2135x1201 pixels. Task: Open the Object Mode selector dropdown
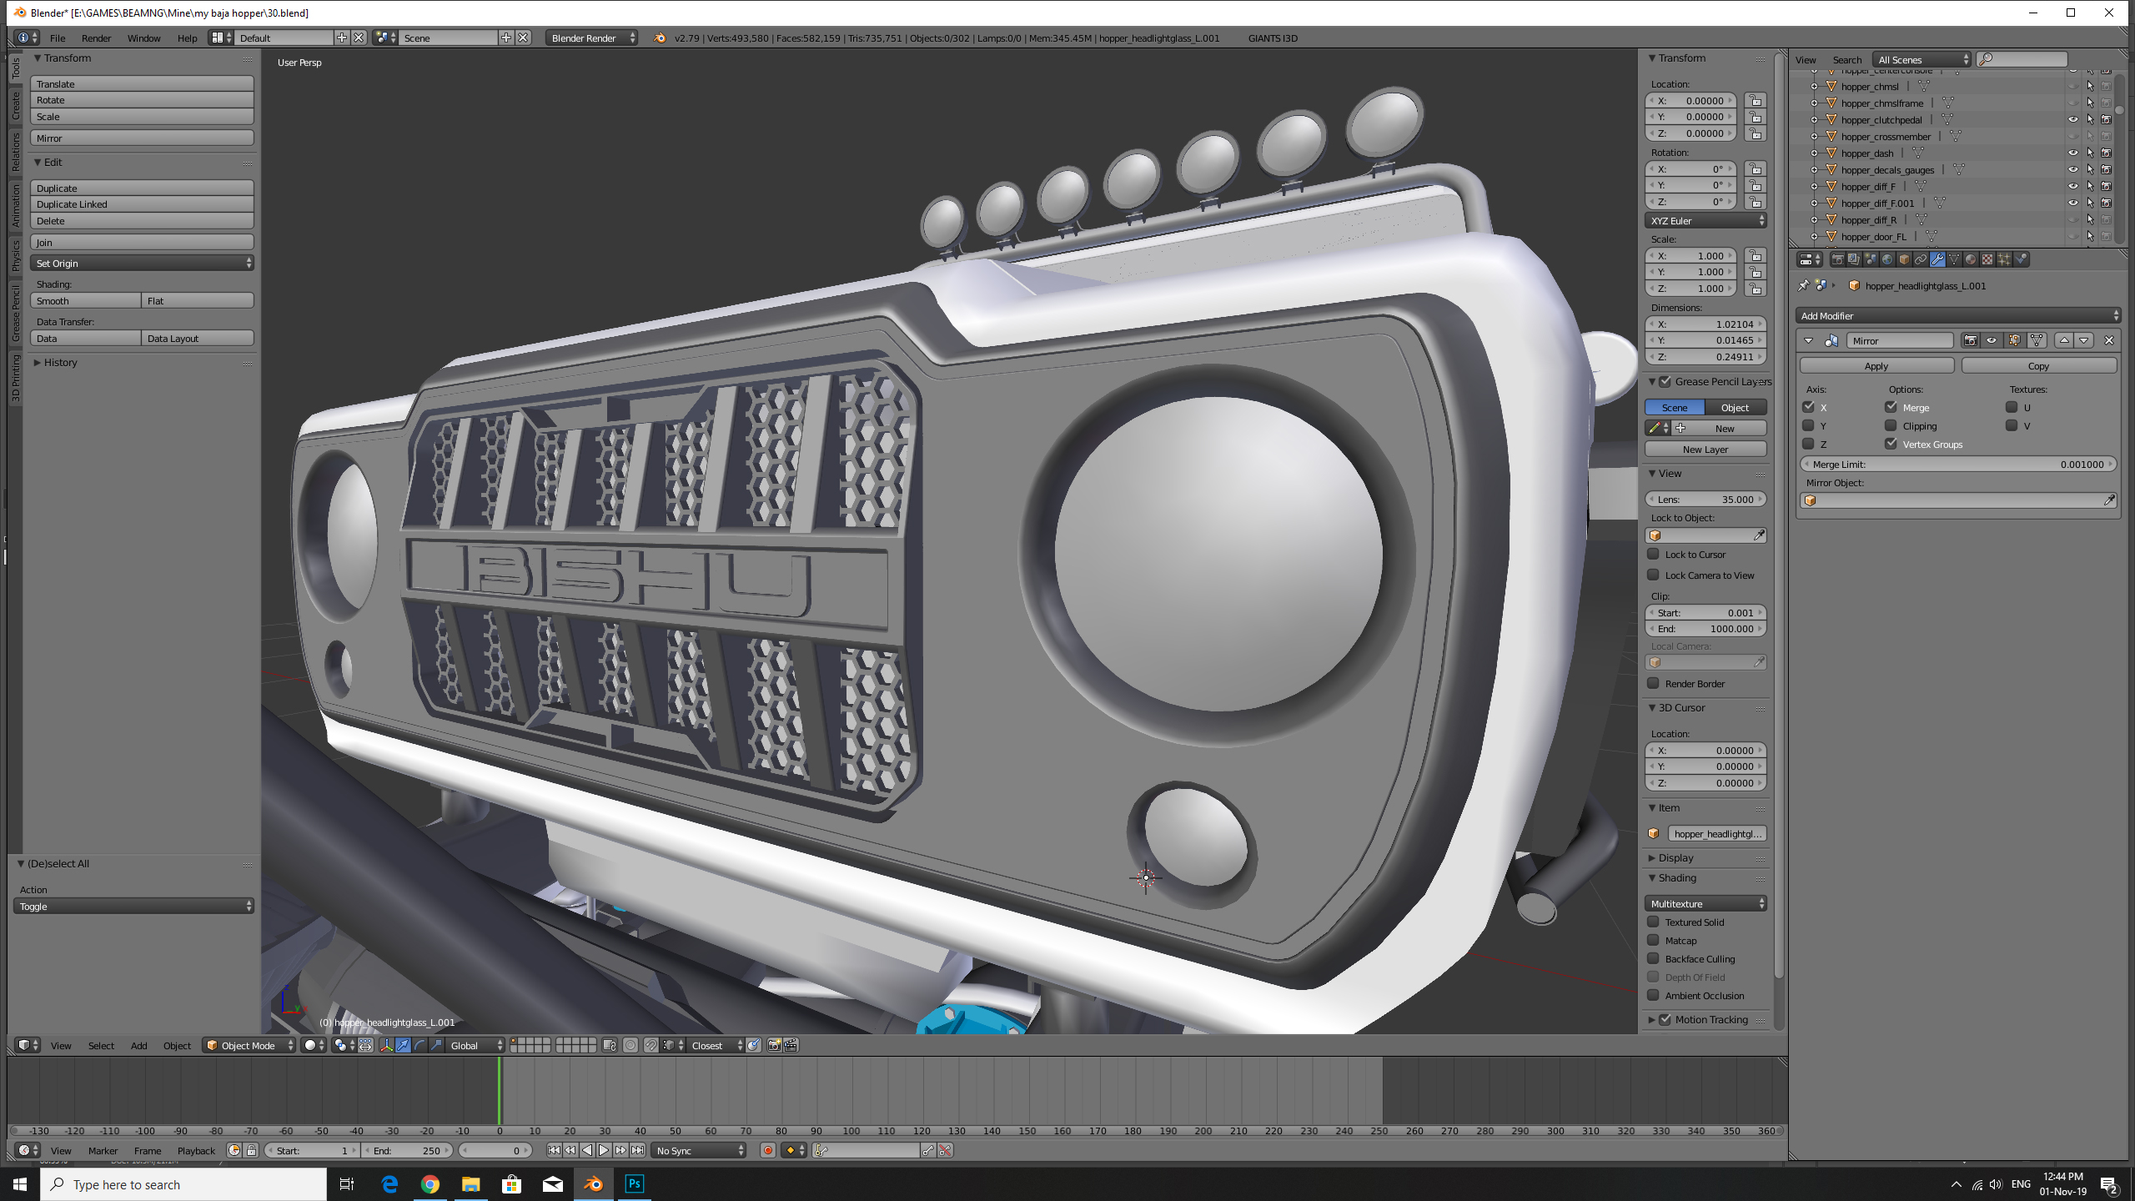pos(249,1045)
